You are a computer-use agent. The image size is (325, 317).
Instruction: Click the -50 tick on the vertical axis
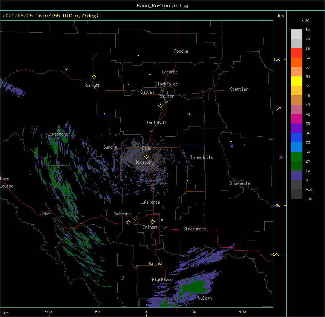point(277,206)
